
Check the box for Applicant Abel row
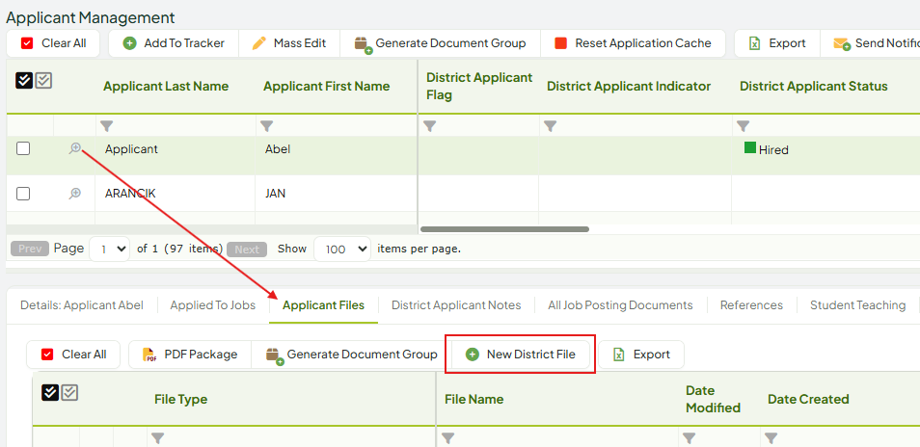click(23, 148)
